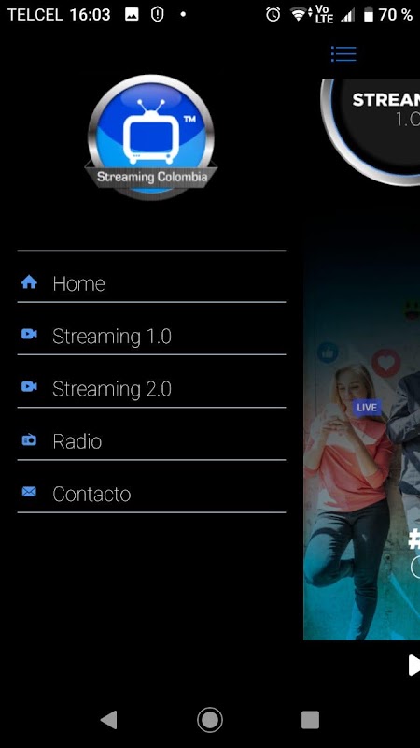
Task: Tap the house icon beside Home
Action: [29, 282]
